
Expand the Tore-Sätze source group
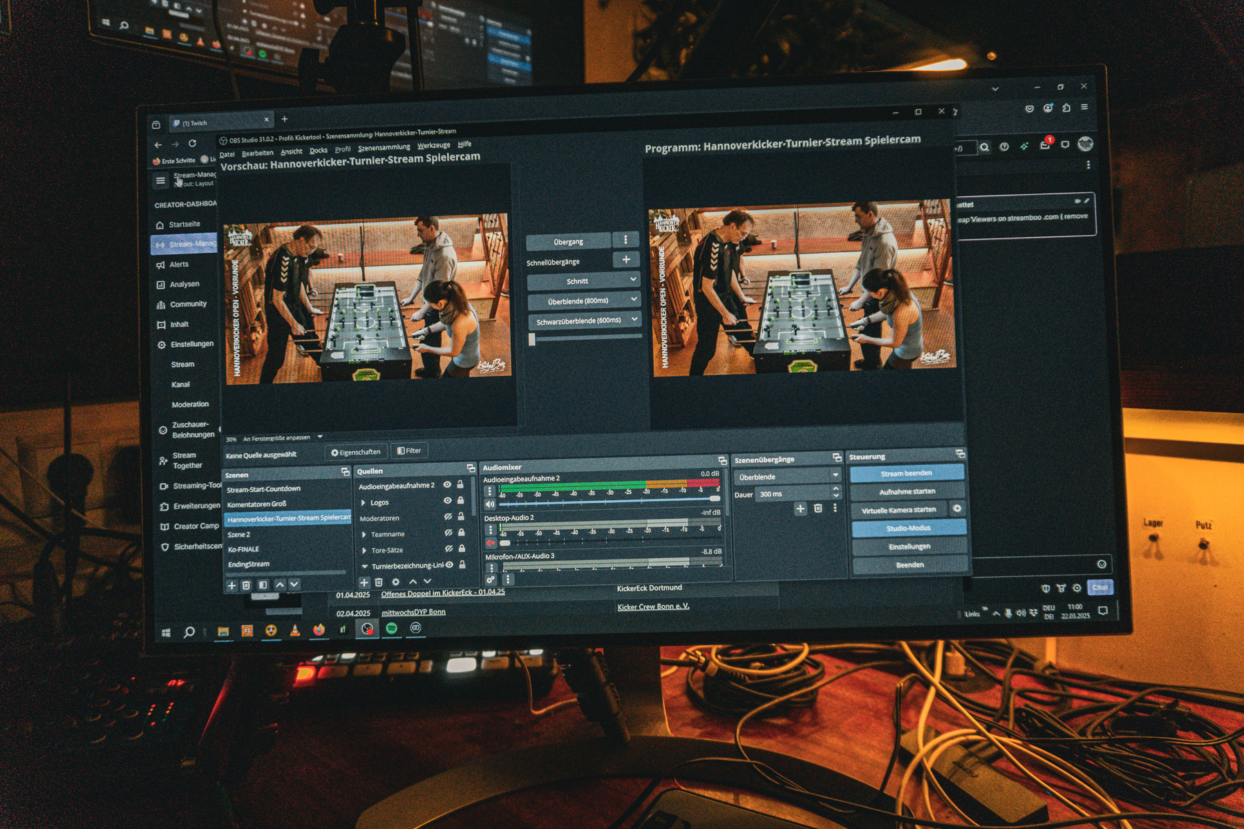coord(364,551)
